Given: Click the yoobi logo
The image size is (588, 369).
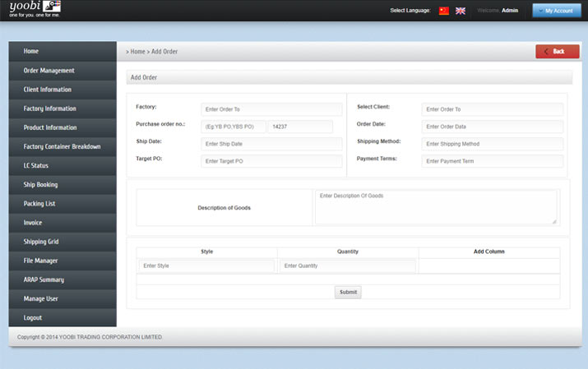Looking at the screenshot, I should coord(35,9).
